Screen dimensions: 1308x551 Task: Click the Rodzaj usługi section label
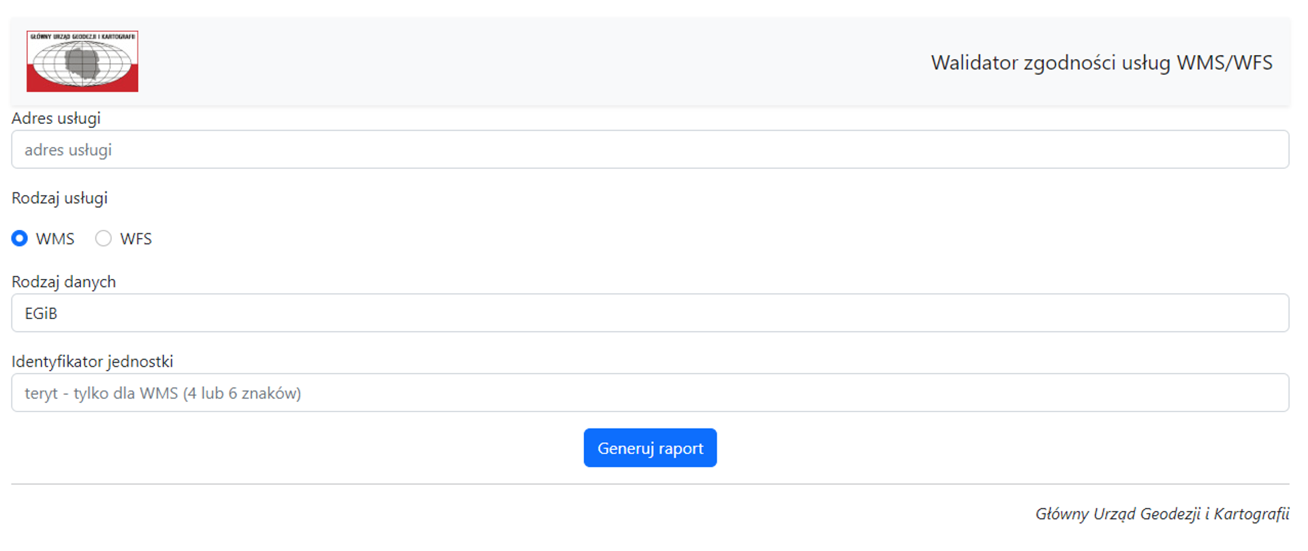(x=59, y=198)
